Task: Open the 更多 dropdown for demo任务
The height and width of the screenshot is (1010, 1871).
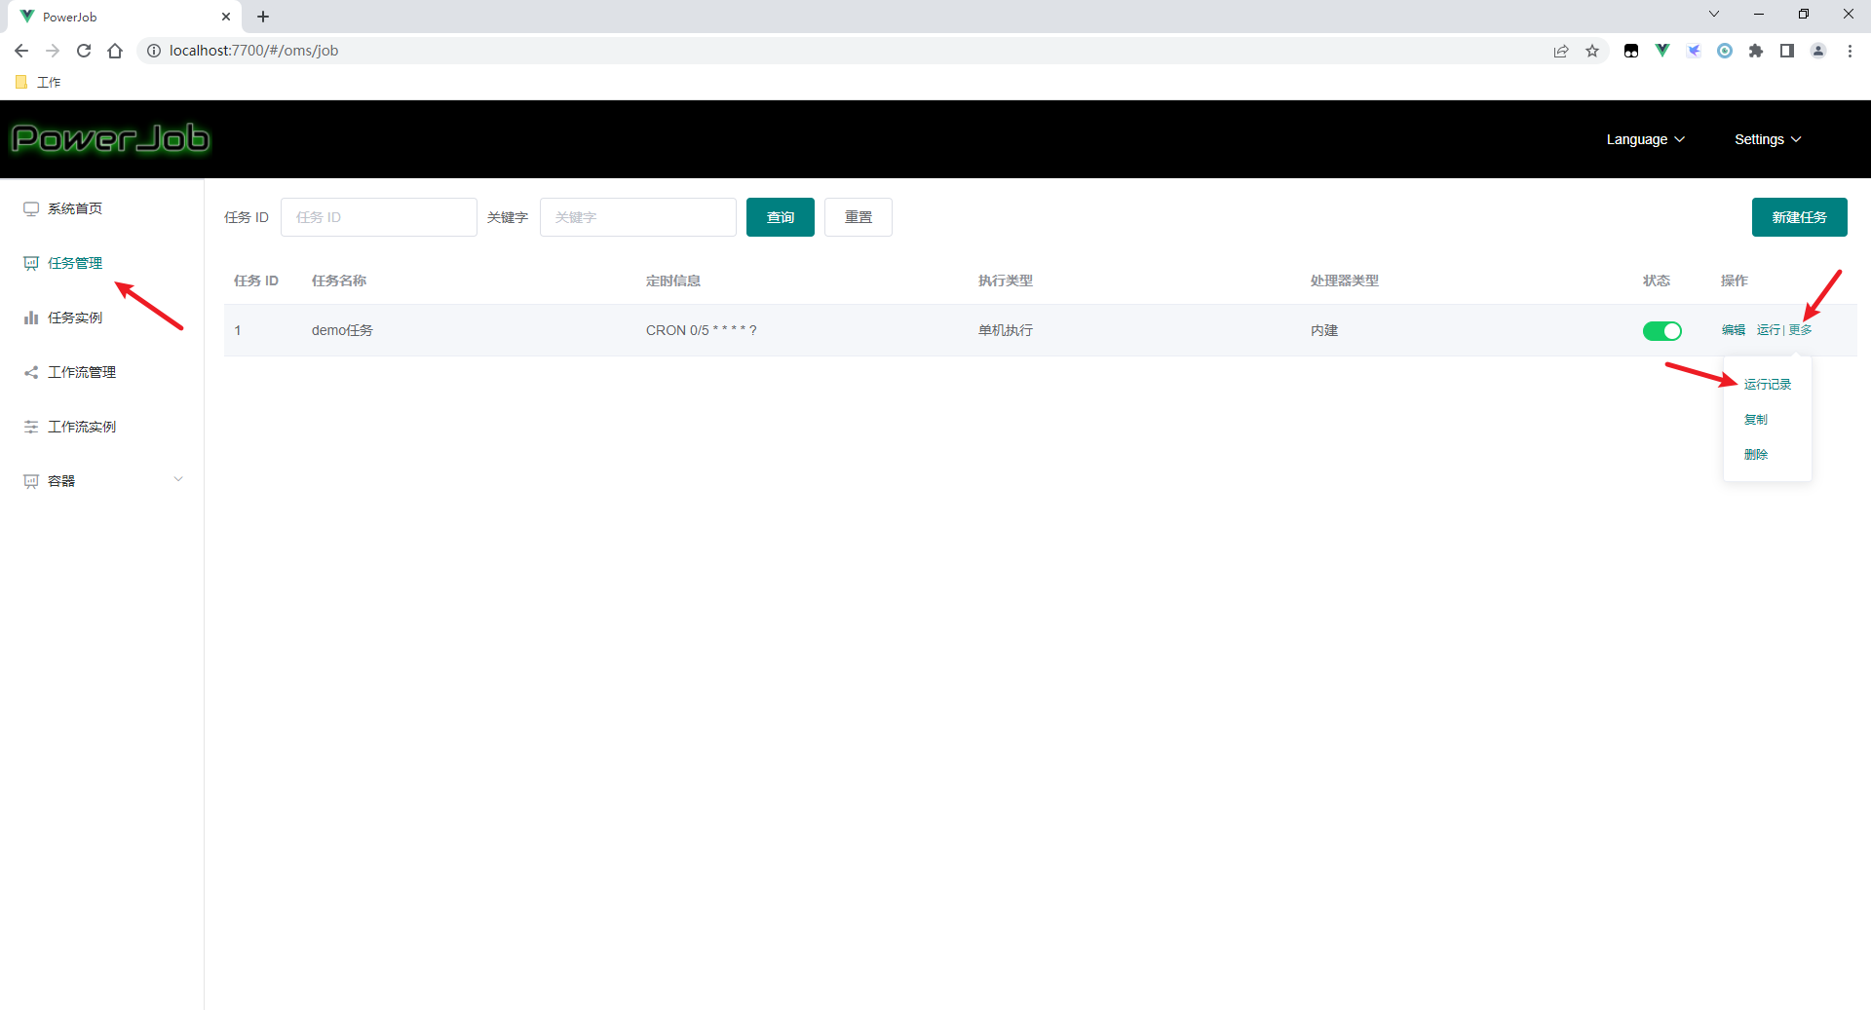Action: point(1801,330)
